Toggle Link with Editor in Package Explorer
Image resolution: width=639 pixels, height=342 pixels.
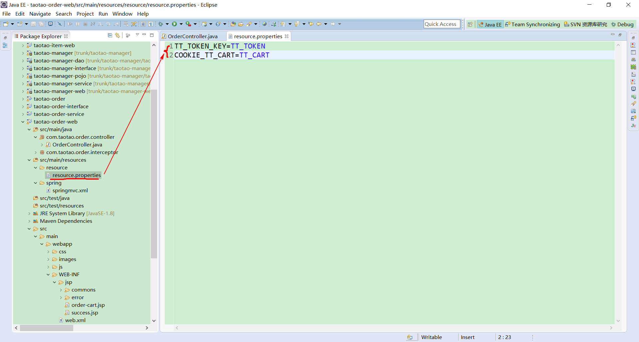pyautogui.click(x=117, y=36)
